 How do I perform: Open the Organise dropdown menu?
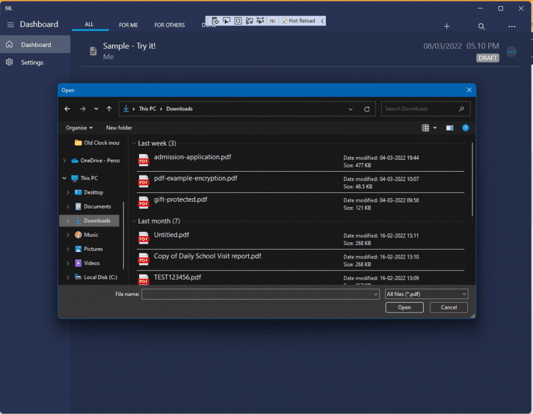(x=79, y=128)
